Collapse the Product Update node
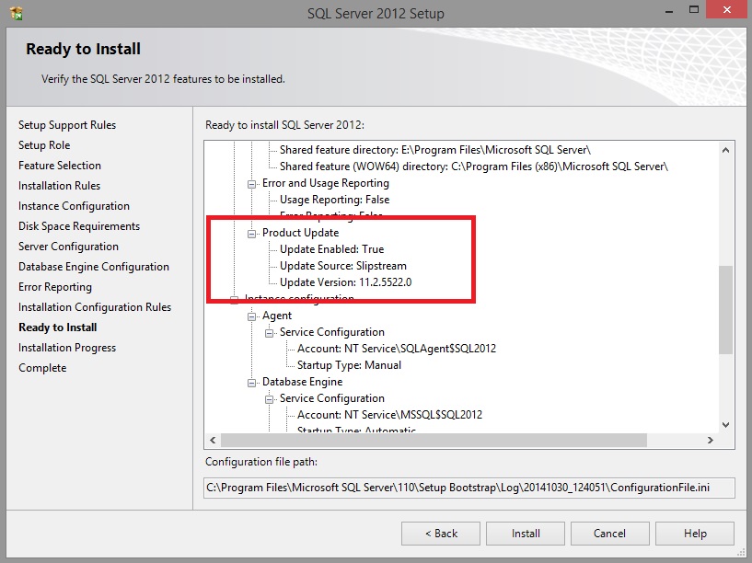 click(251, 234)
